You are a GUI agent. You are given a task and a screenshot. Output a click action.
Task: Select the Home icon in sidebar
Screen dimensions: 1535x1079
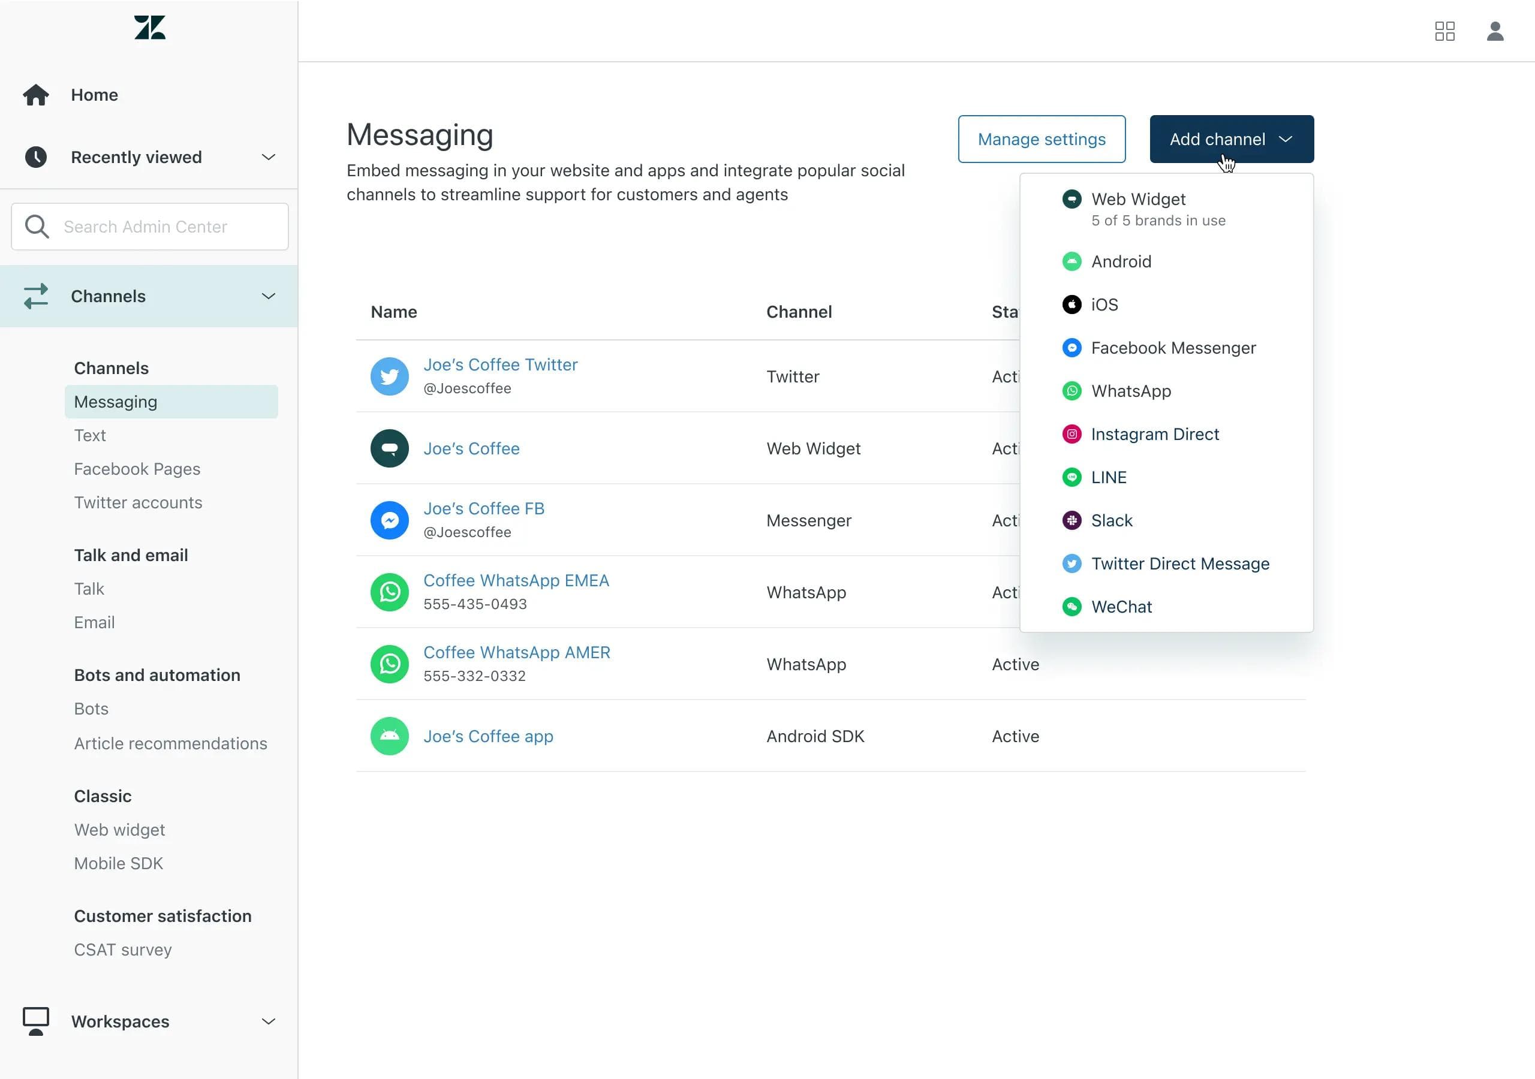coord(35,94)
